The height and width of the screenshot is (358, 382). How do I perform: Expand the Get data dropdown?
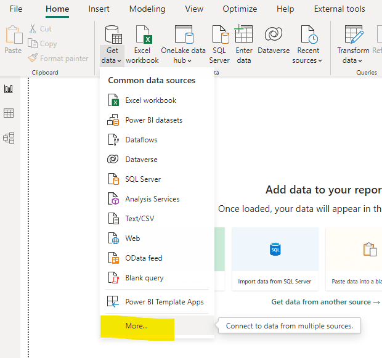(112, 60)
